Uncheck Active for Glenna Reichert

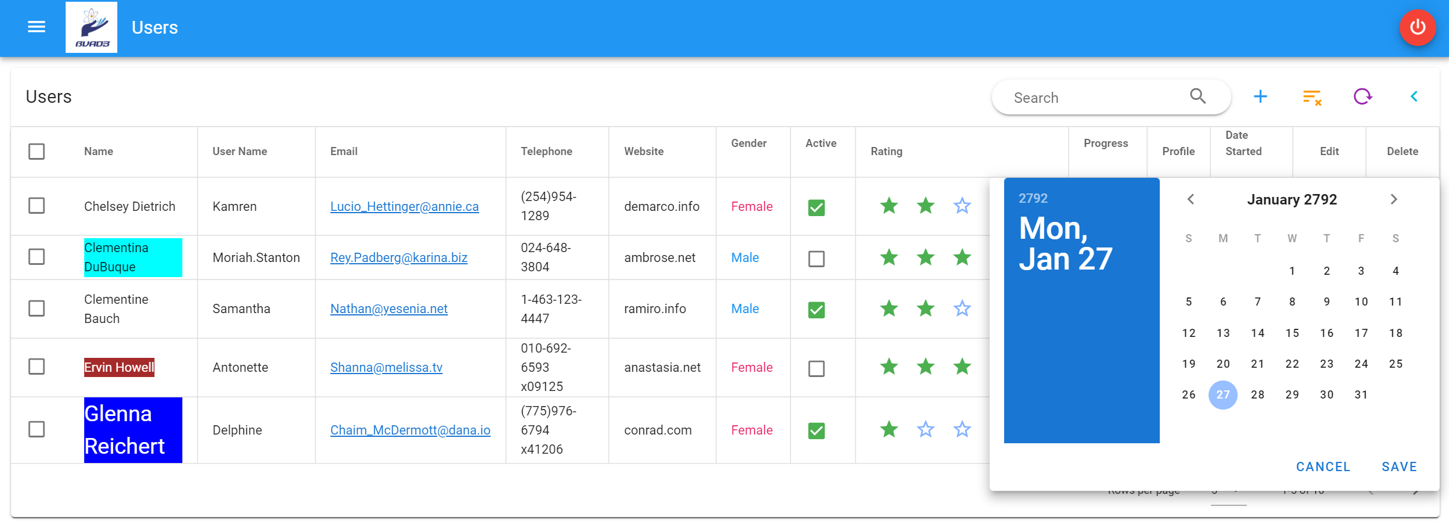coord(816,431)
